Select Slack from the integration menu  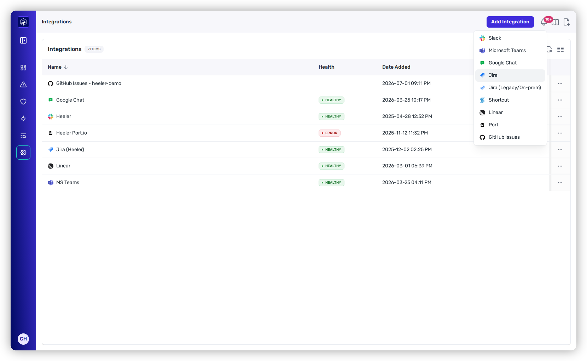tap(510, 38)
